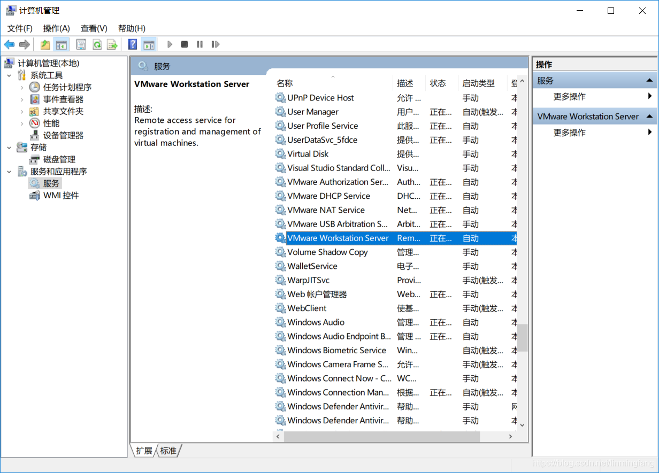Click the Forward arrow toolbar button
The height and width of the screenshot is (473, 659).
click(24, 44)
